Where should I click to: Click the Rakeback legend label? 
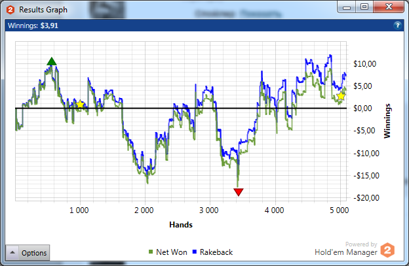coord(216,252)
